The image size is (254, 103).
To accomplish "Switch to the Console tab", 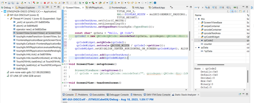I will coord(68,95).
